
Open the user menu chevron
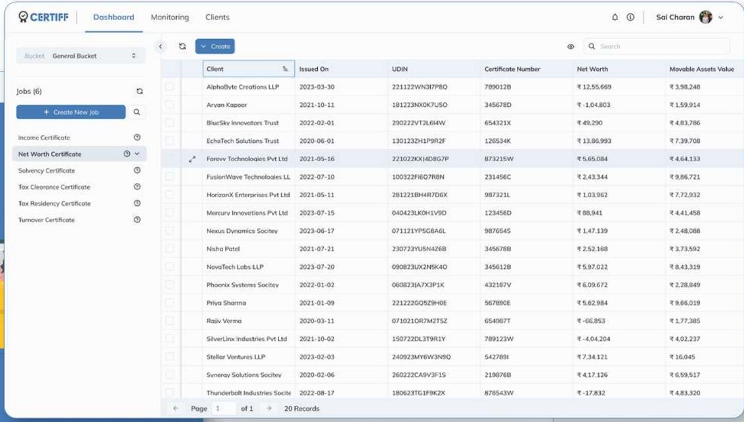pyautogui.click(x=721, y=17)
